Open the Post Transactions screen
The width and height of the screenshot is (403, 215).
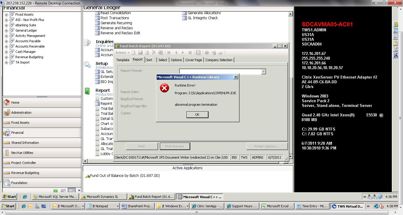click(115, 18)
